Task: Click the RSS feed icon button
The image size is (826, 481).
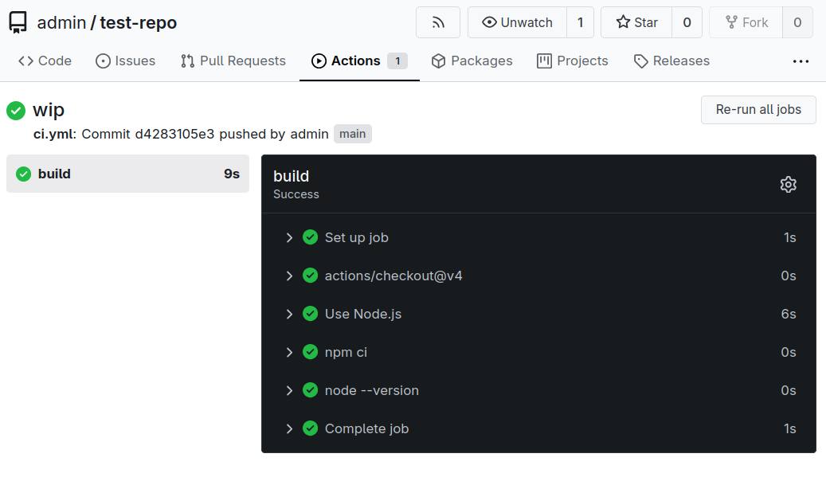Action: (438, 22)
